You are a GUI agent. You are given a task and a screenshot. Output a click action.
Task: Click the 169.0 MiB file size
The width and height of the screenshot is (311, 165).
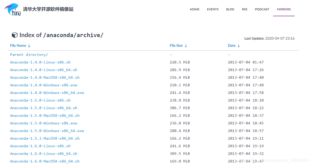coord(180,161)
